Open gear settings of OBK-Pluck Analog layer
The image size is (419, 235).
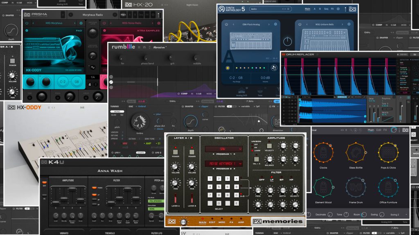(275, 24)
